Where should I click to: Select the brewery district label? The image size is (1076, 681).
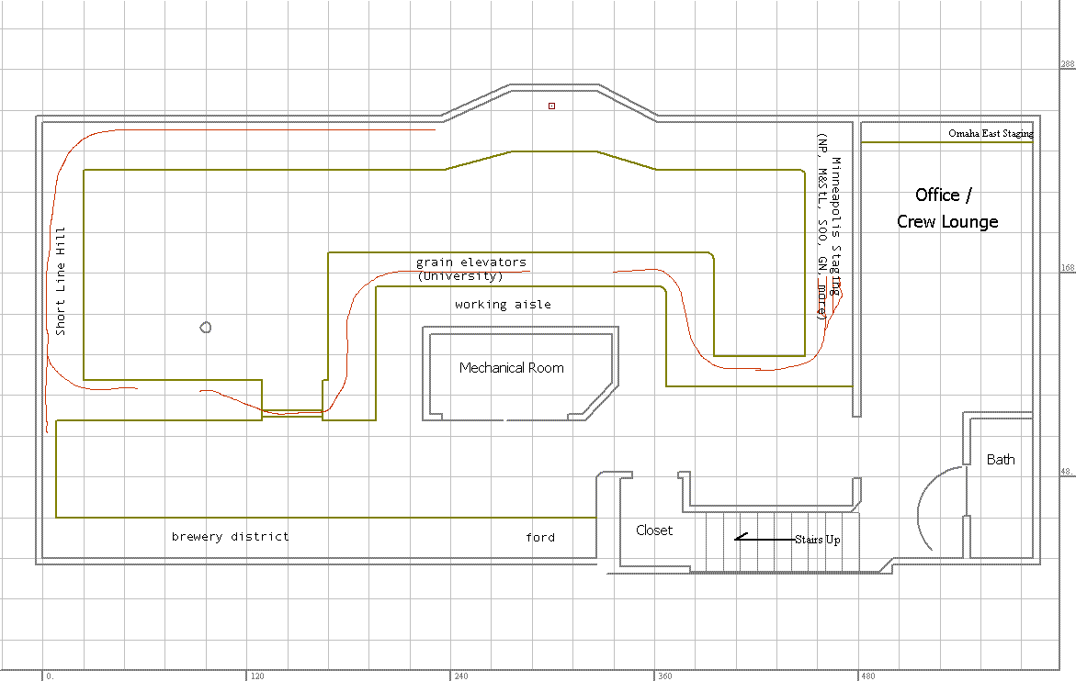[229, 537]
